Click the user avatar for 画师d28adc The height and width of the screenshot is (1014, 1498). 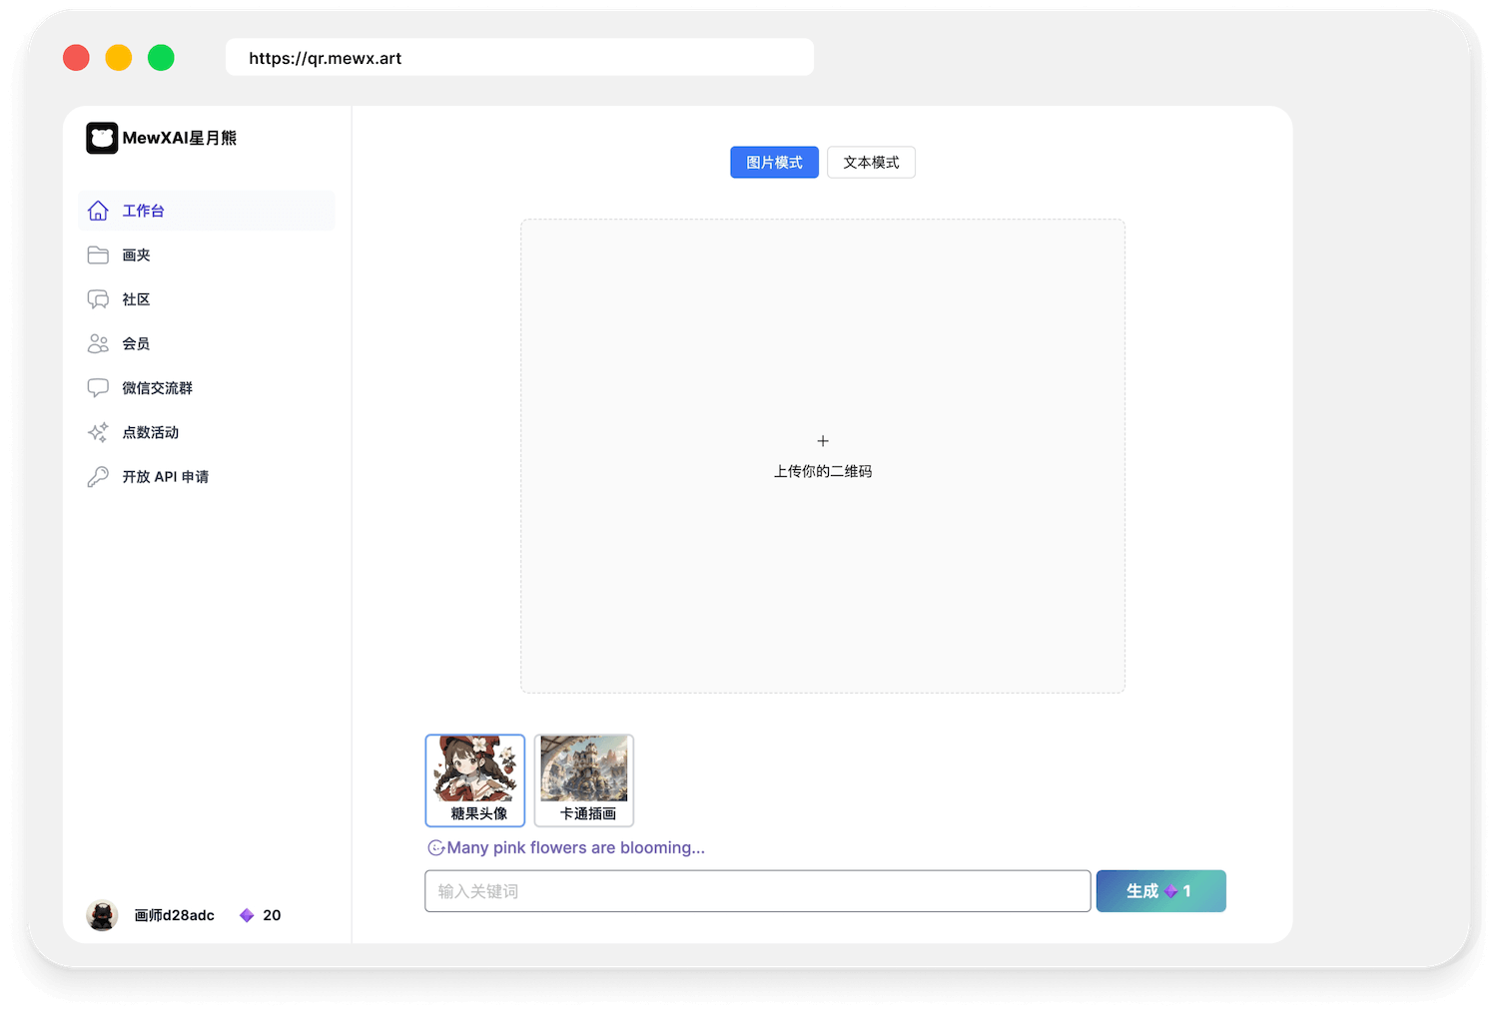coord(101,914)
